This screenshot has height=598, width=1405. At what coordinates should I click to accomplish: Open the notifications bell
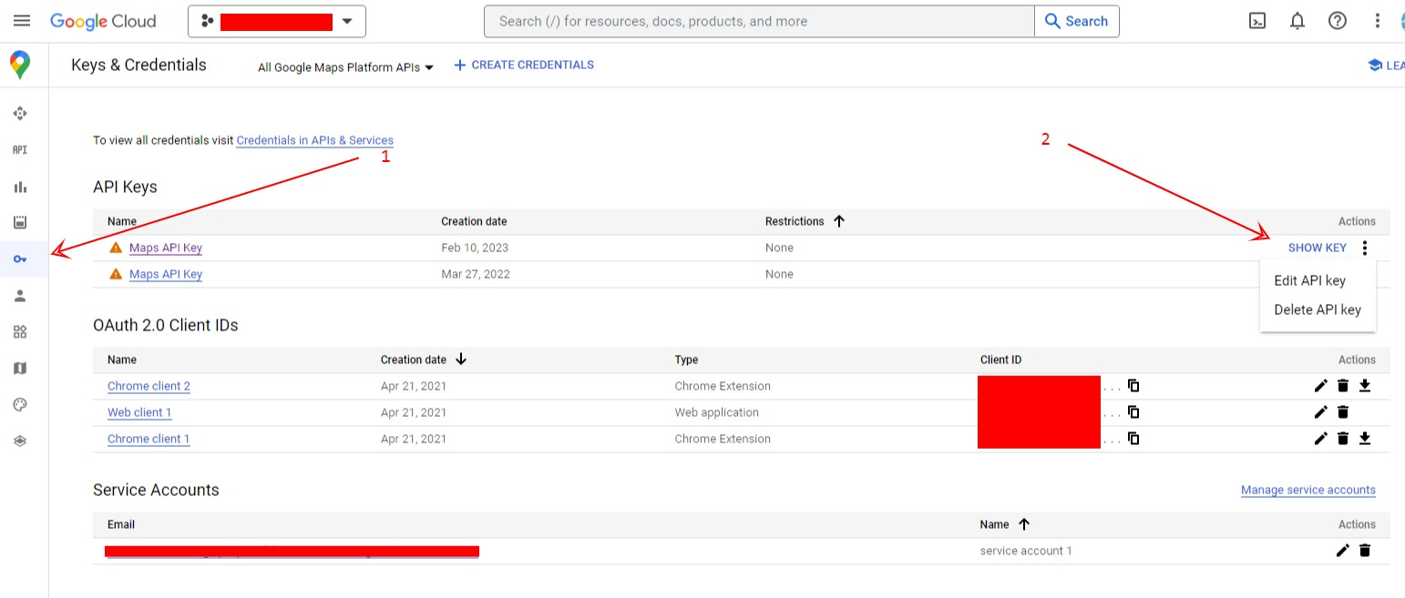tap(1297, 21)
